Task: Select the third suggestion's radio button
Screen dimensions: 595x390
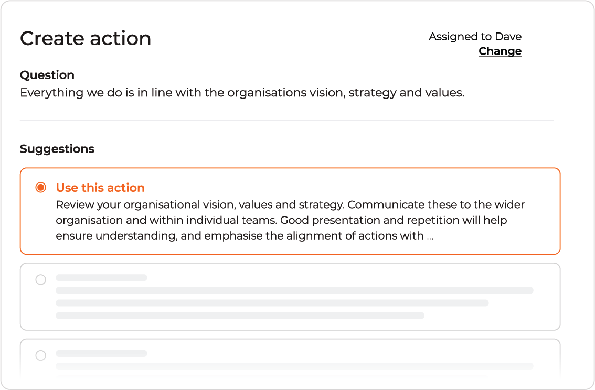Action: tap(40, 355)
